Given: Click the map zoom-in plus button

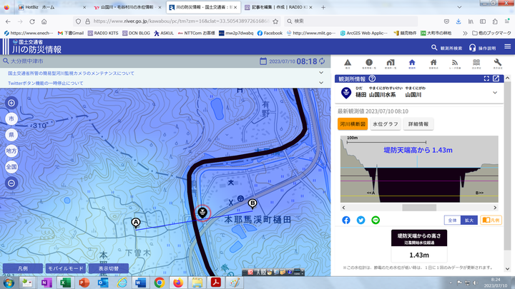Looking at the screenshot, I should click(x=11, y=103).
